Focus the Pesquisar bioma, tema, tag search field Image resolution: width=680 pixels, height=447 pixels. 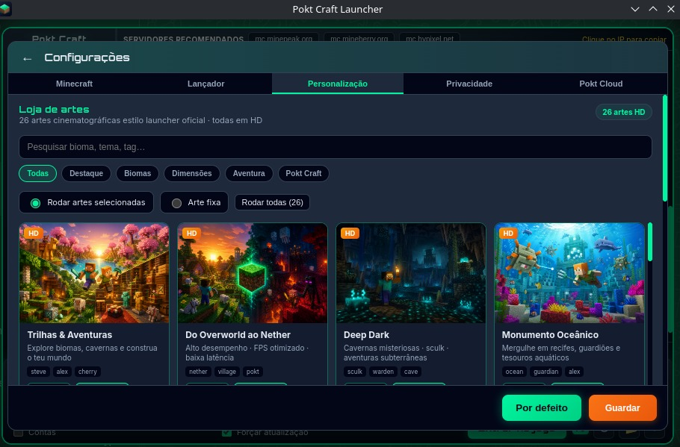pyautogui.click(x=336, y=147)
